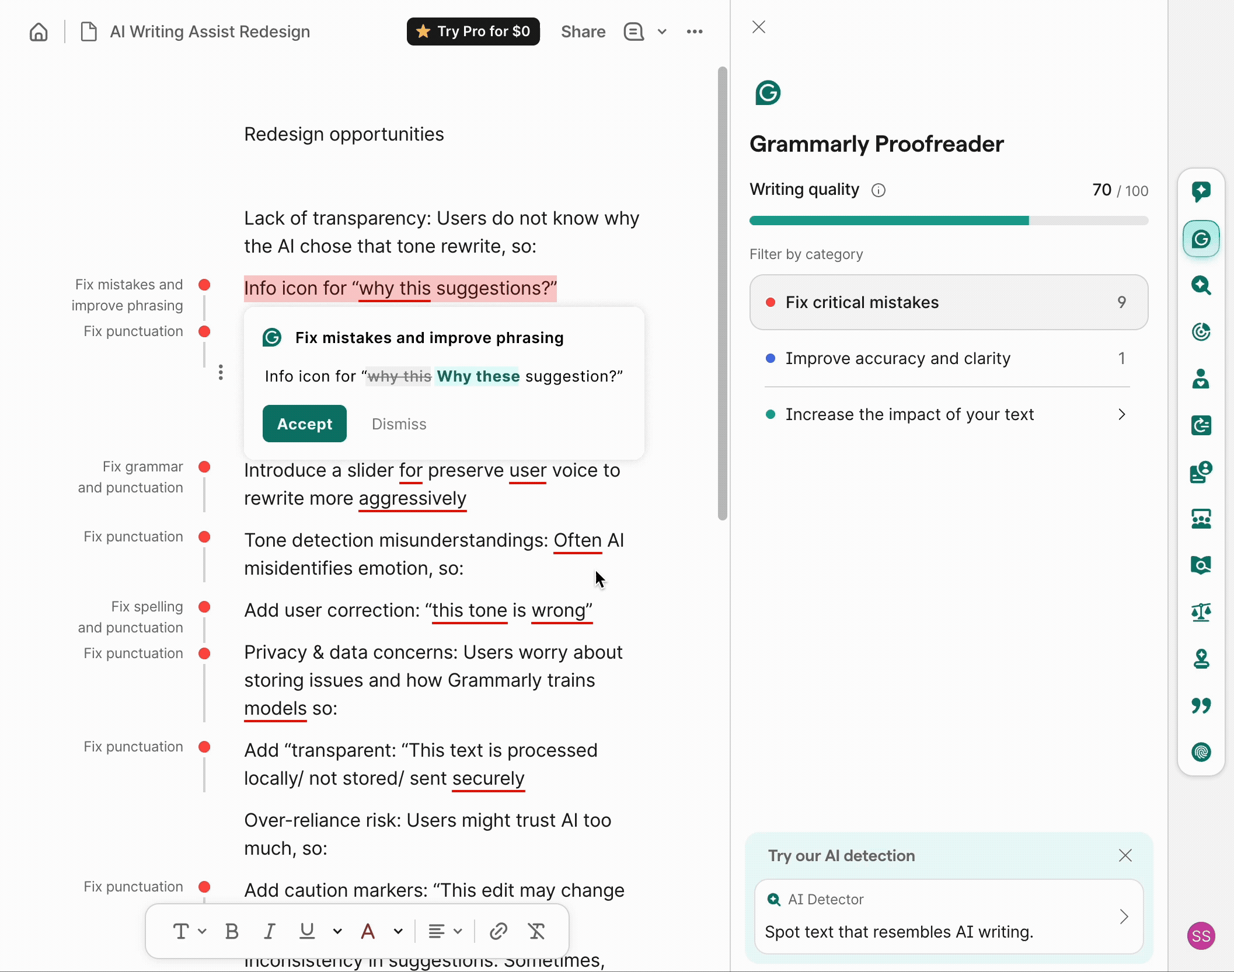Open double quotation marks citation icon in sidebar
The width and height of the screenshot is (1234, 972).
tap(1201, 705)
